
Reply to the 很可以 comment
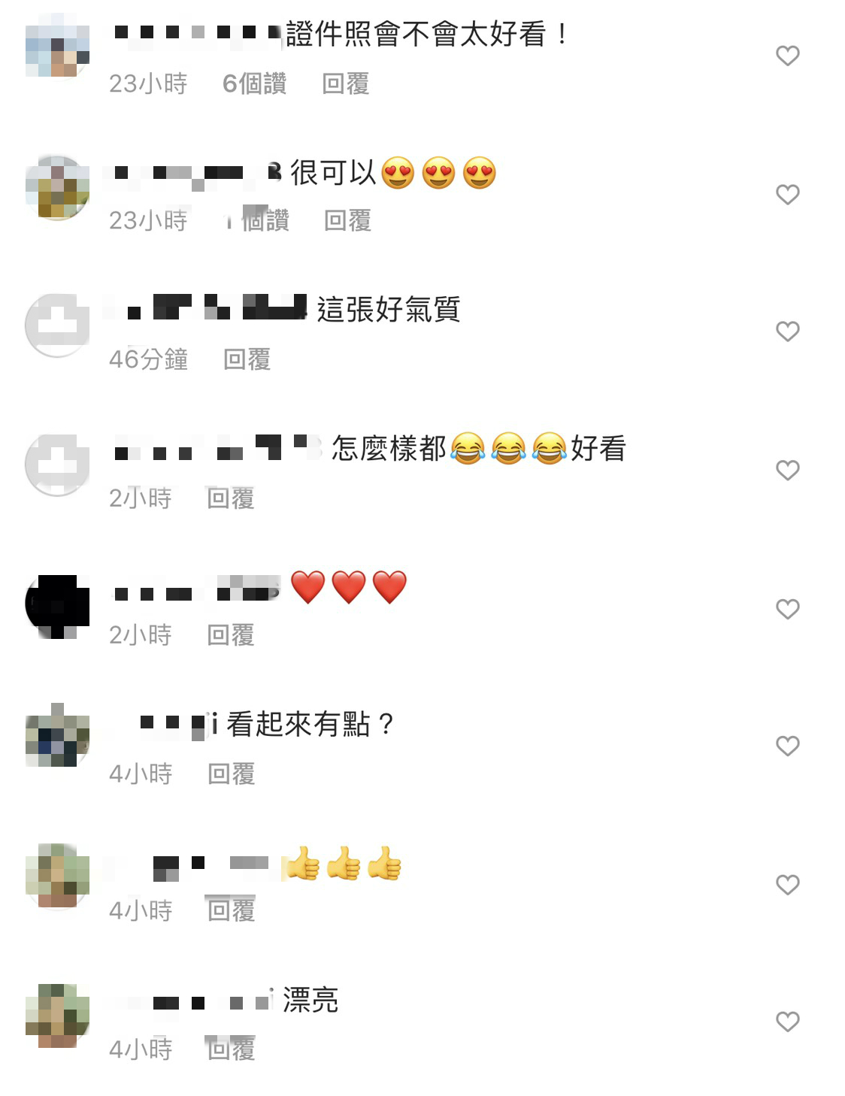tap(347, 220)
